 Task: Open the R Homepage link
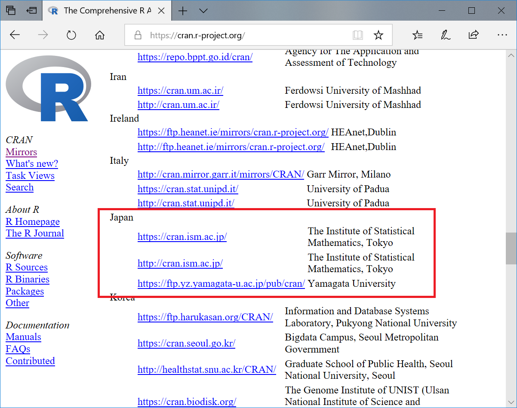tap(33, 222)
